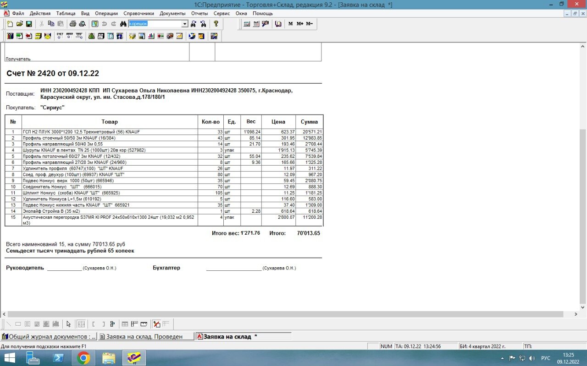Open the Действия menu

click(40, 13)
